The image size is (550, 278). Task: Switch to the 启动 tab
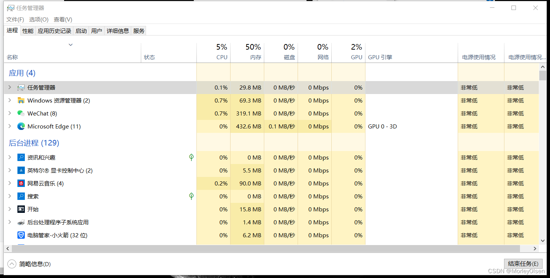point(81,31)
